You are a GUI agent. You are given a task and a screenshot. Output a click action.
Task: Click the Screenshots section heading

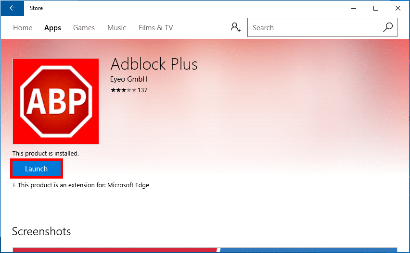[41, 231]
